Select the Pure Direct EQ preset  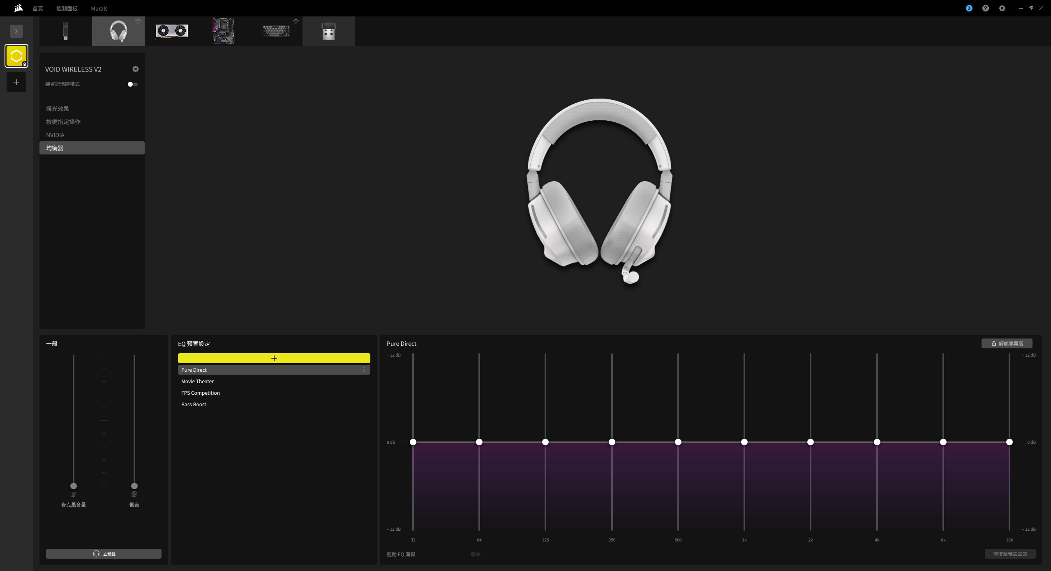click(x=274, y=370)
